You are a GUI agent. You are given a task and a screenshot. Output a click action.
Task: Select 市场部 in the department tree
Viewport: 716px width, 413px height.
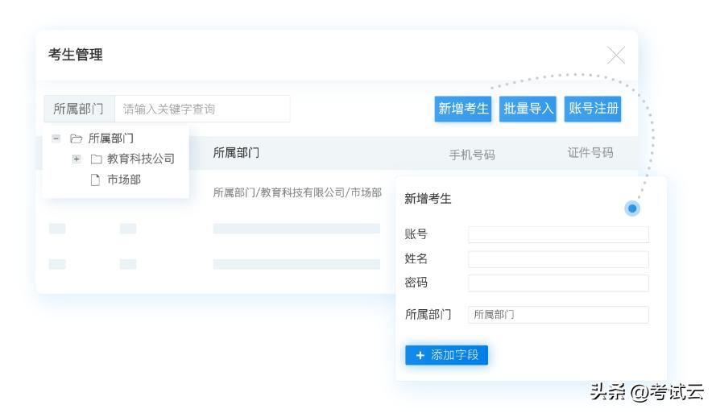[124, 180]
